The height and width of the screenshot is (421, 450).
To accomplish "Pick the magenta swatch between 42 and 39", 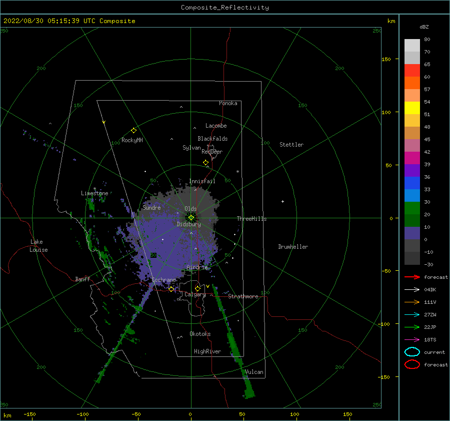I will click(412, 158).
